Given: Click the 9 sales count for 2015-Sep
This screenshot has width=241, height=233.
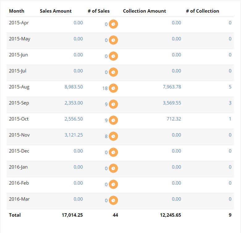Looking at the screenshot, I should click(x=106, y=104).
